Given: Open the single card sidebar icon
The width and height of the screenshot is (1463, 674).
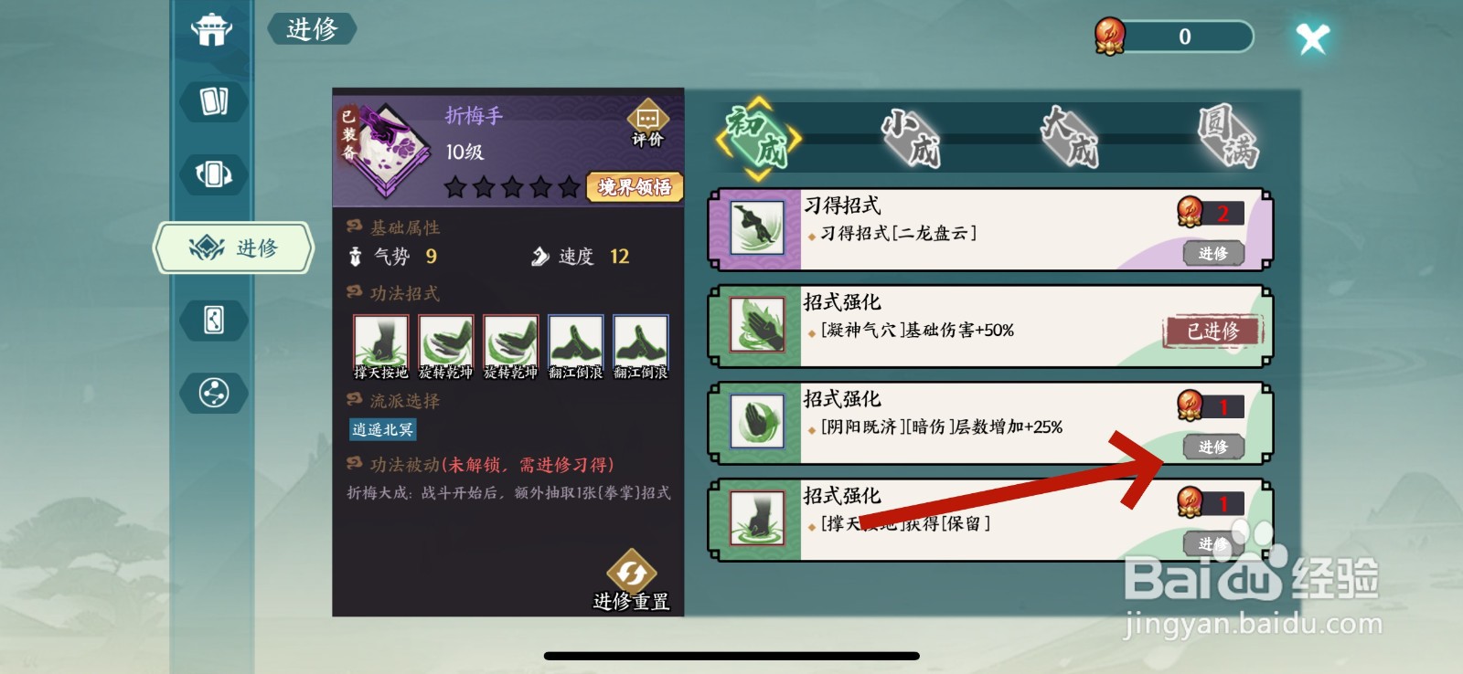Looking at the screenshot, I should (x=214, y=320).
